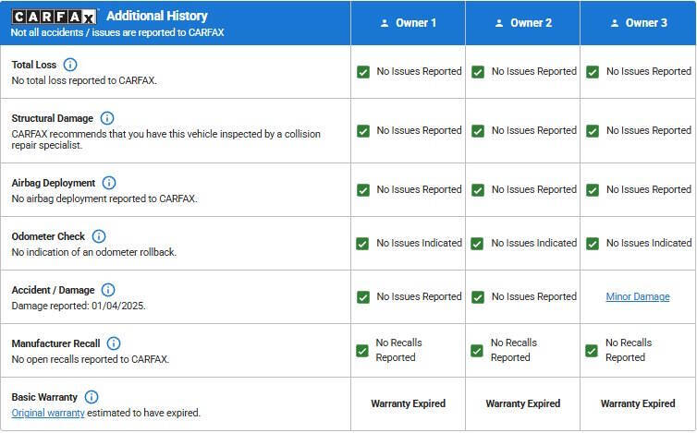
Task: Click the CARFAX logo in header
Action: point(54,17)
